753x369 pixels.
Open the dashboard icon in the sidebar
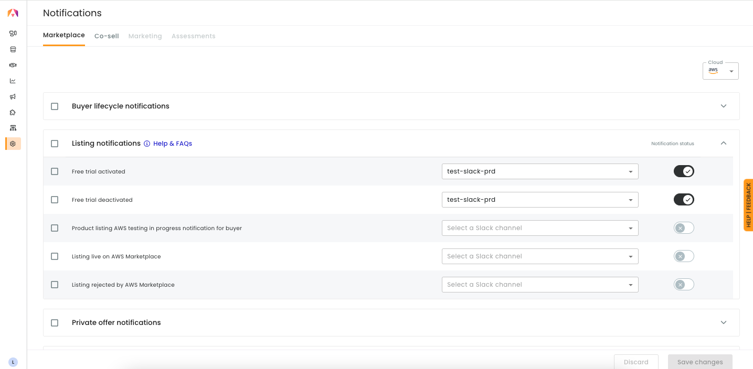coord(13,34)
